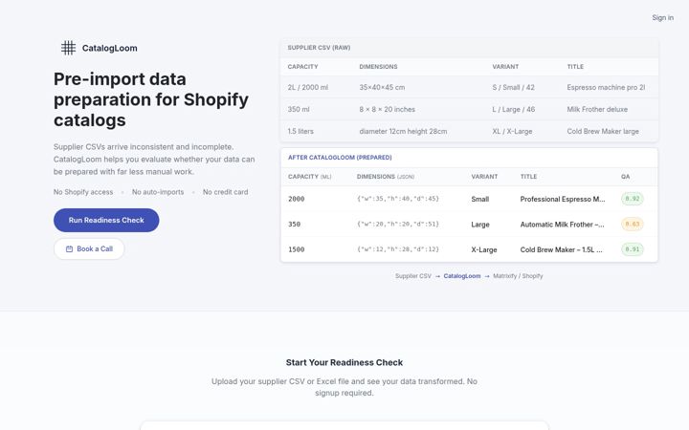Click the raw table VARIANT column header
689x430 pixels.
[505, 67]
